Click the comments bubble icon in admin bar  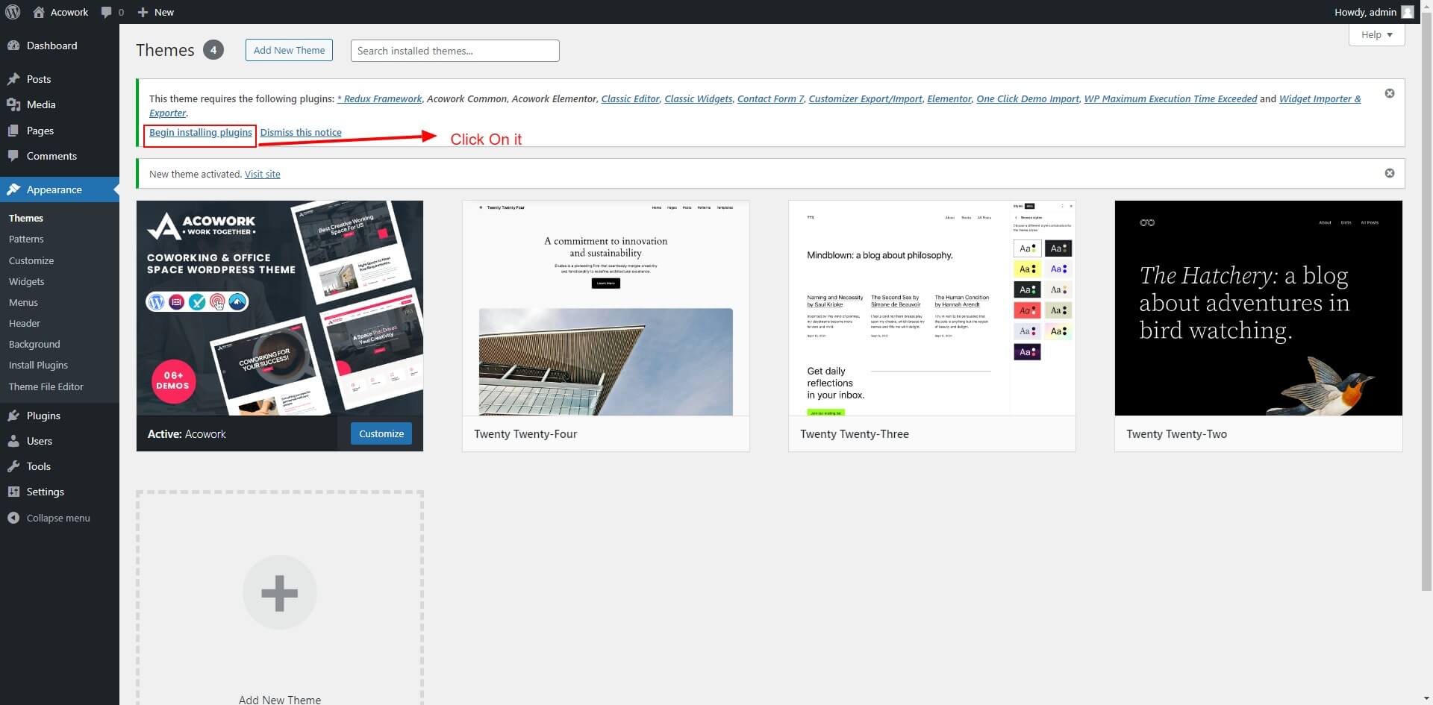[107, 12]
